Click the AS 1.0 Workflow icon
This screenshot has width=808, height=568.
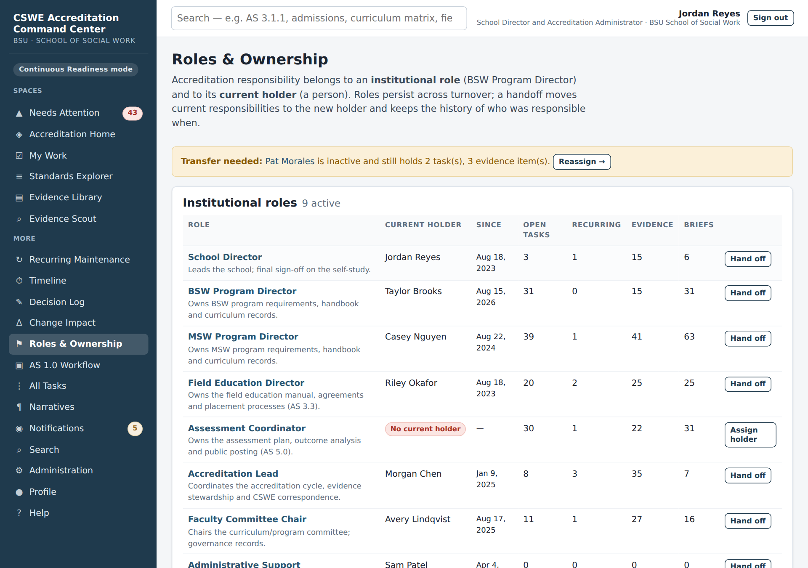click(19, 365)
